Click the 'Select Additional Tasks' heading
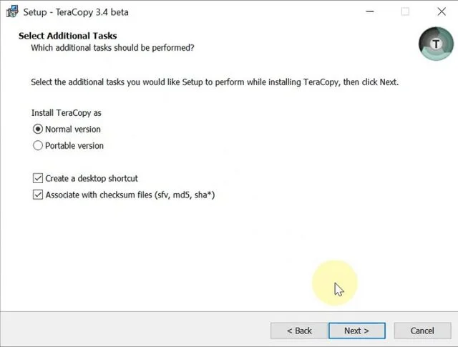This screenshot has width=458, height=347. (x=67, y=36)
